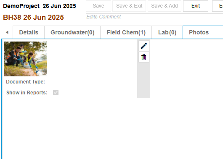223x159 pixels.
Task: Click the DemoProject_26 Jun 2025 title
Action: tap(40, 6)
